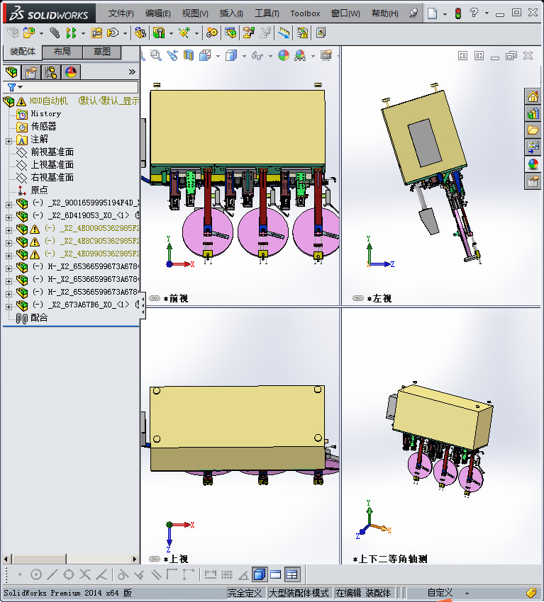
Task: Click the Apply Scene icon
Action: coord(300,56)
